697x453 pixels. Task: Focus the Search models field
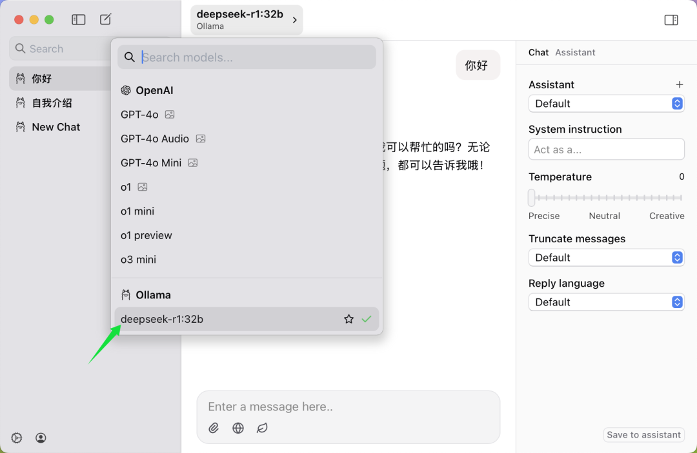pyautogui.click(x=247, y=57)
